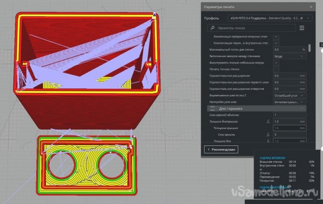Toggle Фильтровать только небольшие зазоры checkbox

click(276, 63)
